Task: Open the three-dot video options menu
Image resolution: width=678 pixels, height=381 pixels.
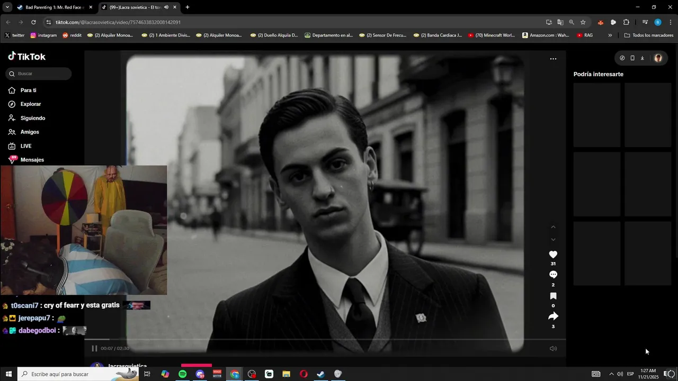Action: (x=553, y=59)
